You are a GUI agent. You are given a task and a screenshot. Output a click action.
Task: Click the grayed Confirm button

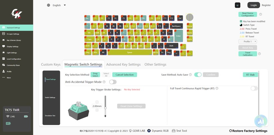[210, 75]
